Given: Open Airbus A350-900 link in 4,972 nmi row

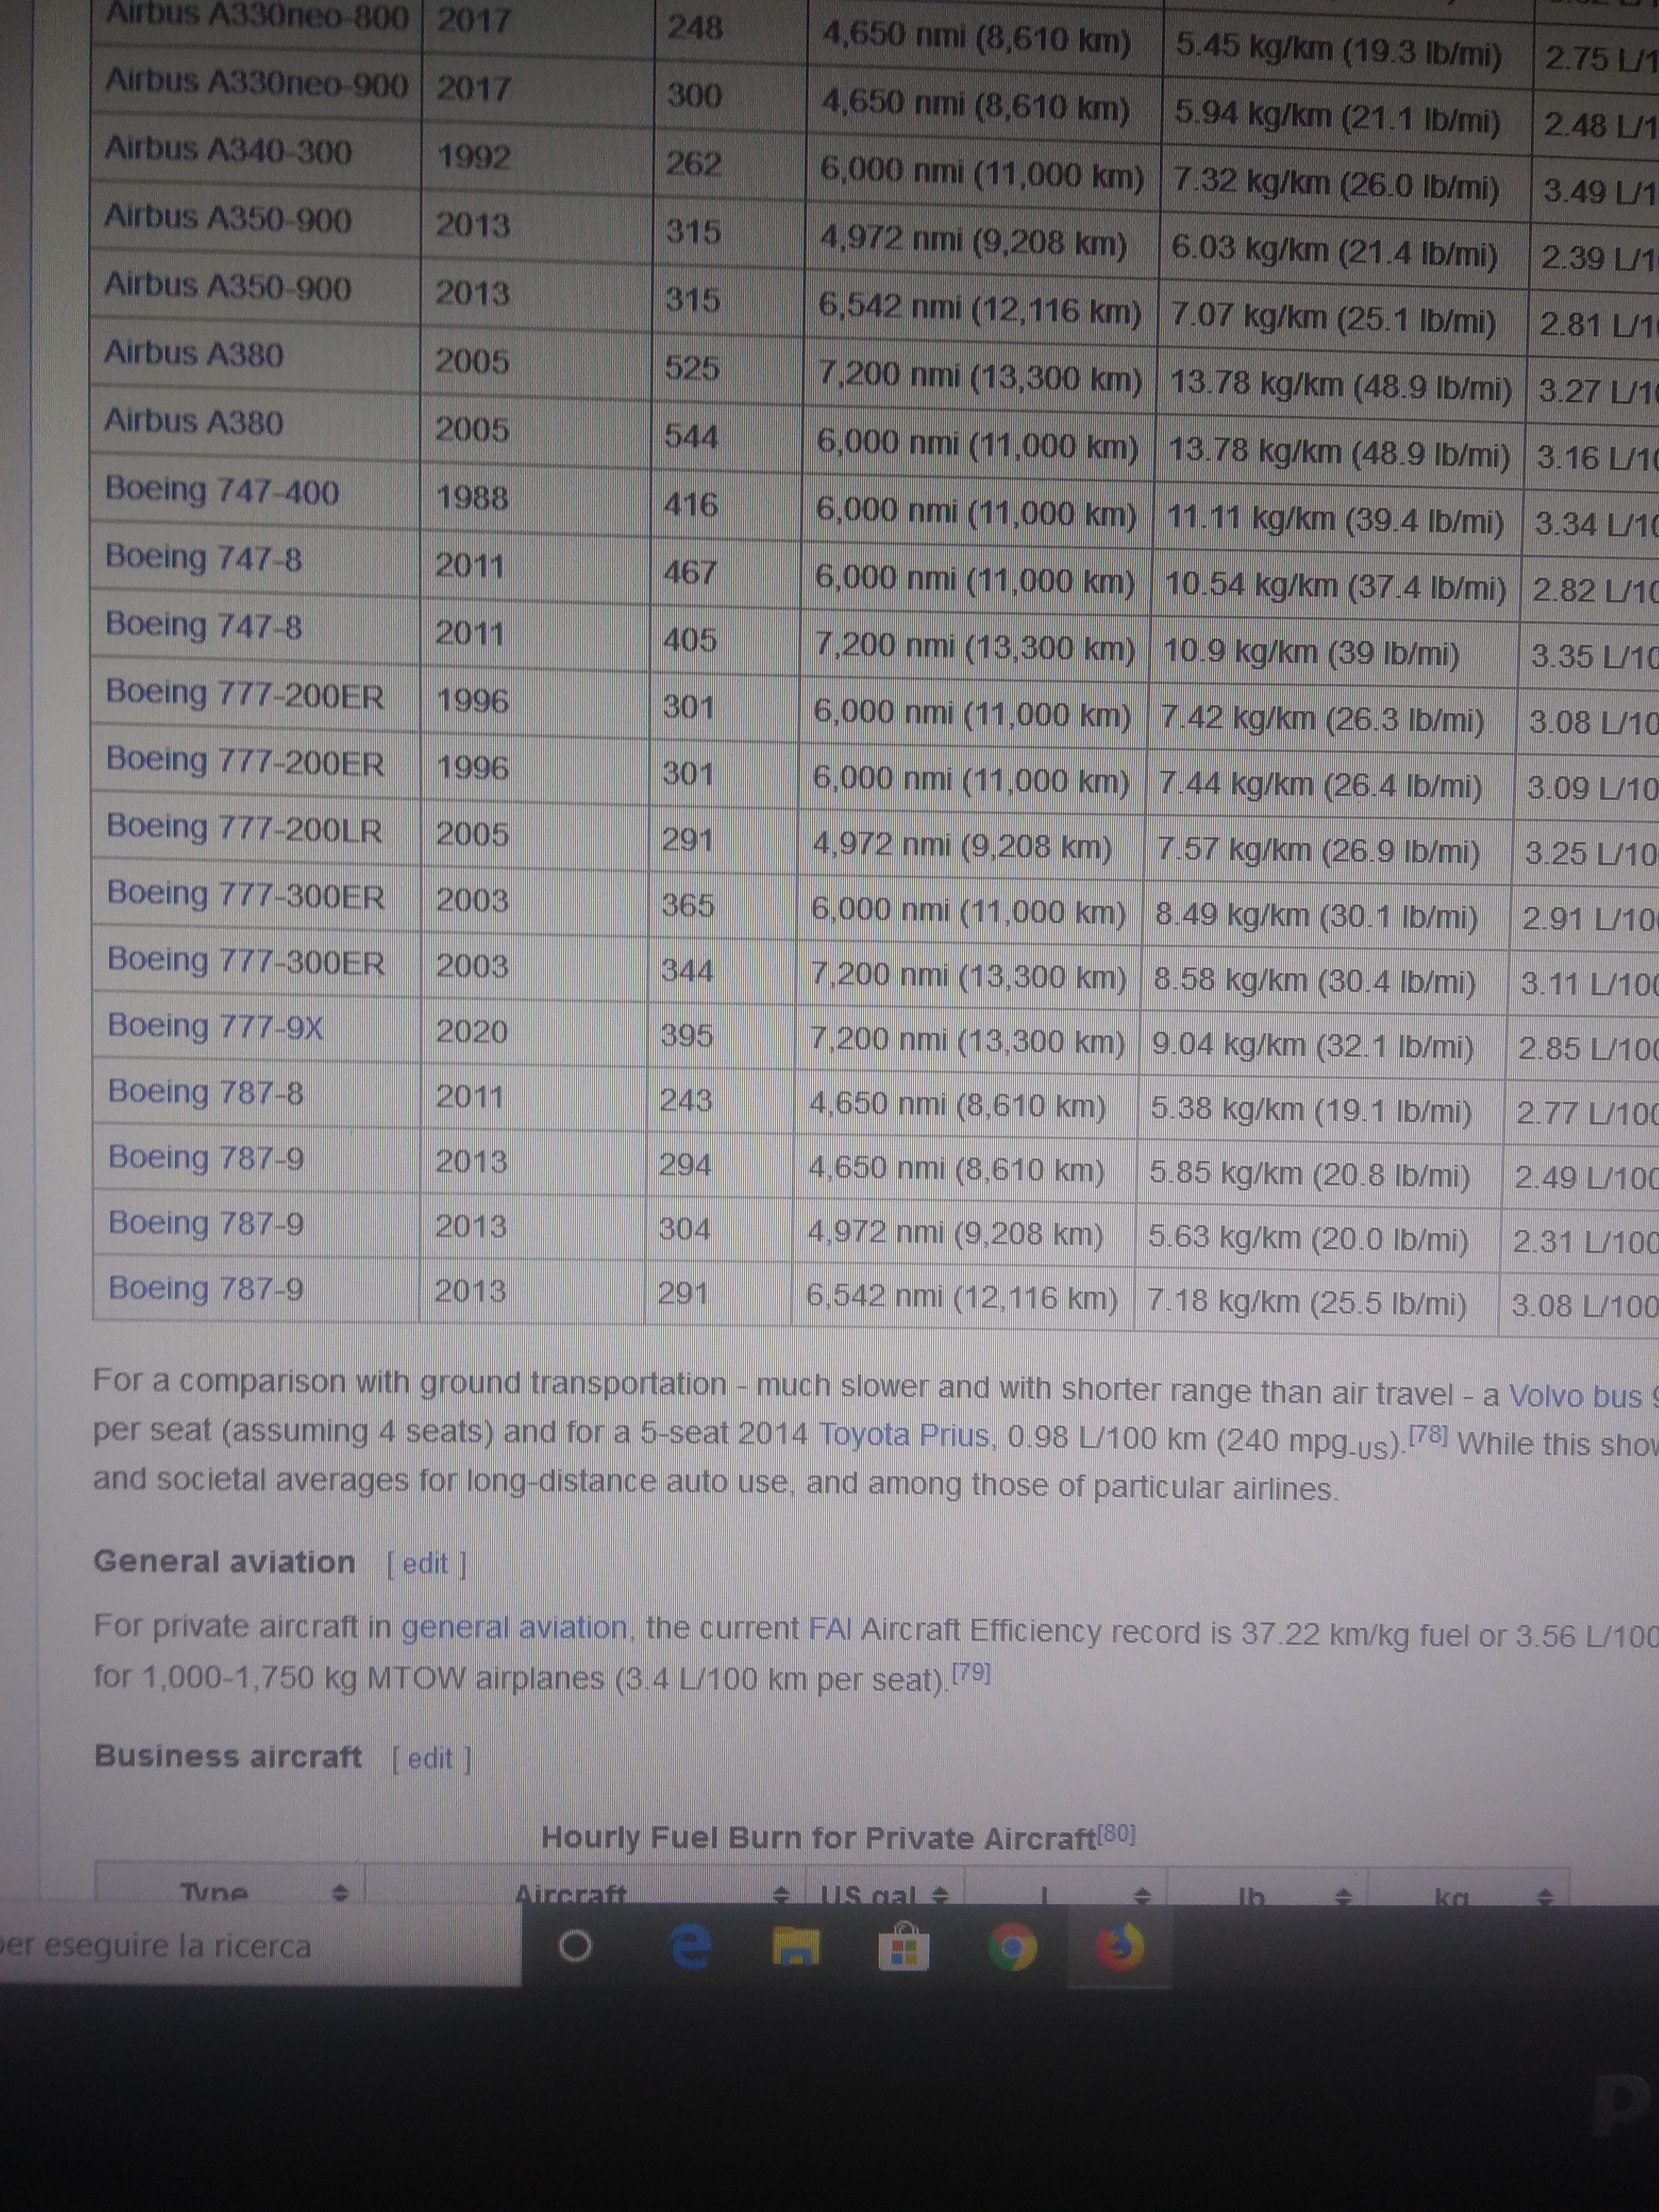Looking at the screenshot, I should coord(228,219).
